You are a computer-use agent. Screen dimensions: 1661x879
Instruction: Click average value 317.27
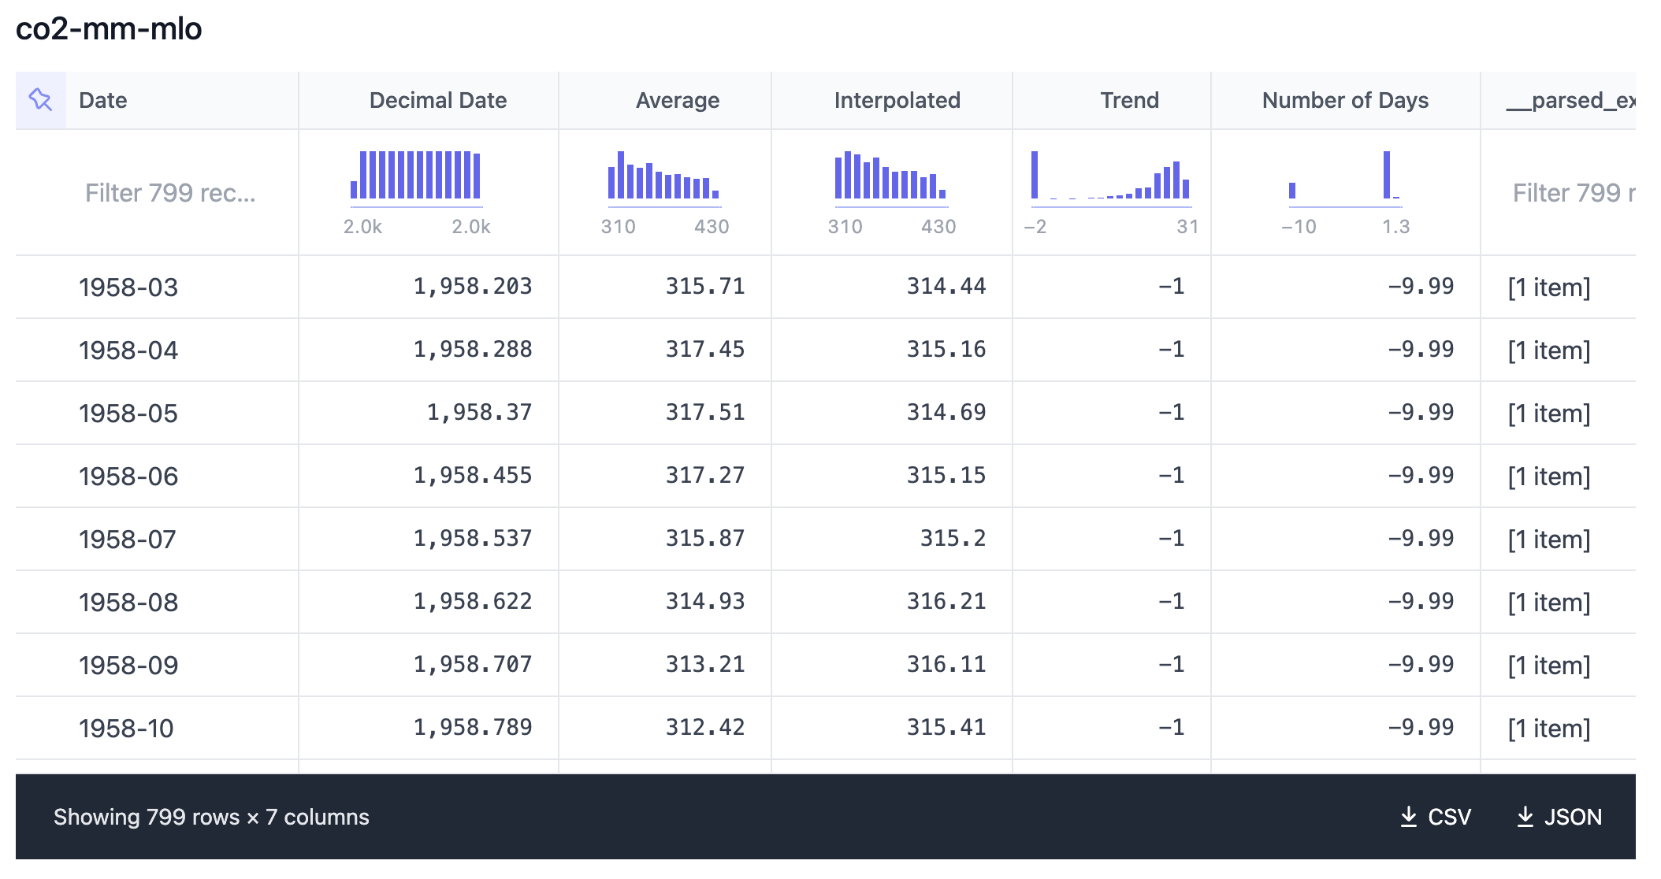click(705, 475)
